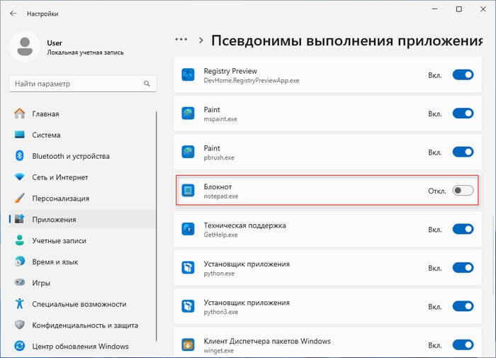Expand the breadcrumb ellipsis menu
Screen dimensions: 496x358
[181, 40]
